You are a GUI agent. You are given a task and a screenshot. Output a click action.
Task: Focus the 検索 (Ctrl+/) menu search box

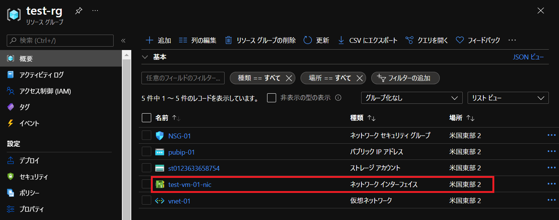click(x=60, y=41)
